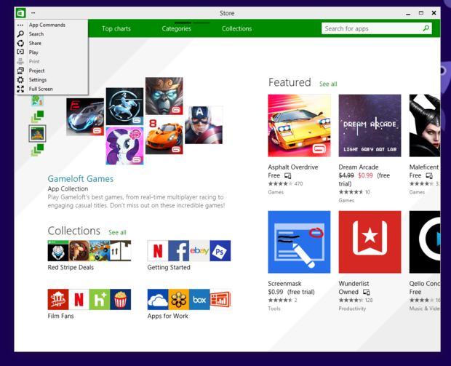The width and height of the screenshot is (451, 366).
Task: Click the Share circular icon in menu
Action: pos(20,43)
